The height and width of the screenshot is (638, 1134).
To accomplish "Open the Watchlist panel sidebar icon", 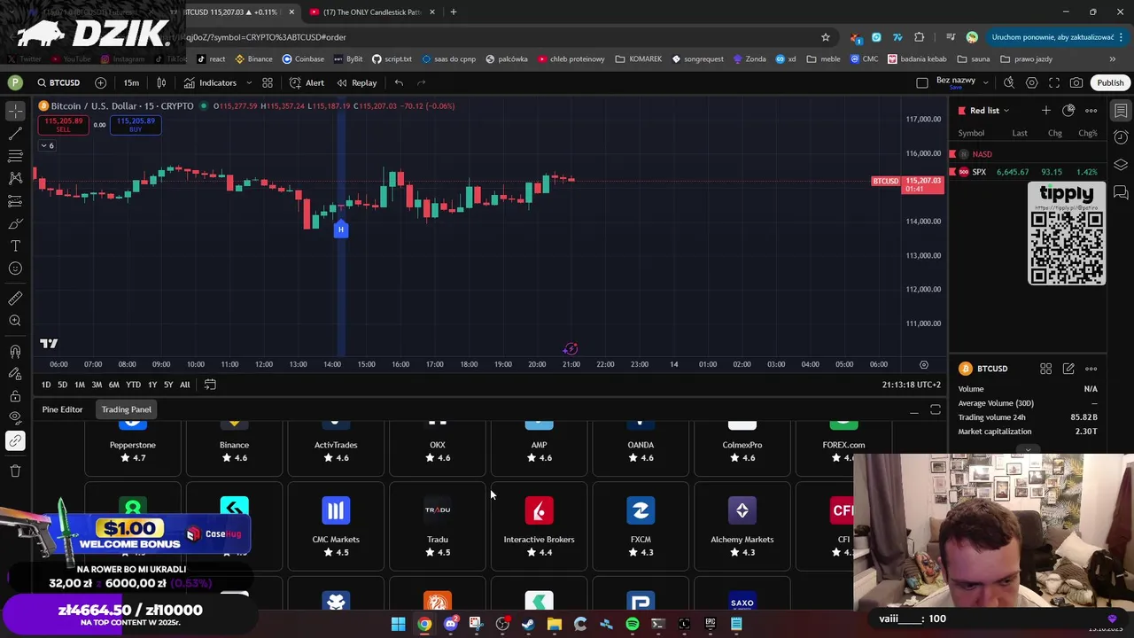I will tap(1121, 111).
